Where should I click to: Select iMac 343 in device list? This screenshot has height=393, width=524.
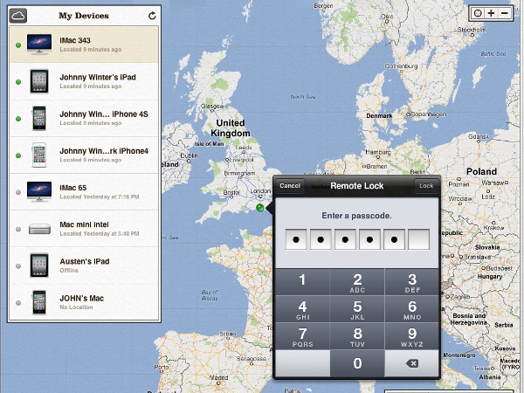coord(84,45)
